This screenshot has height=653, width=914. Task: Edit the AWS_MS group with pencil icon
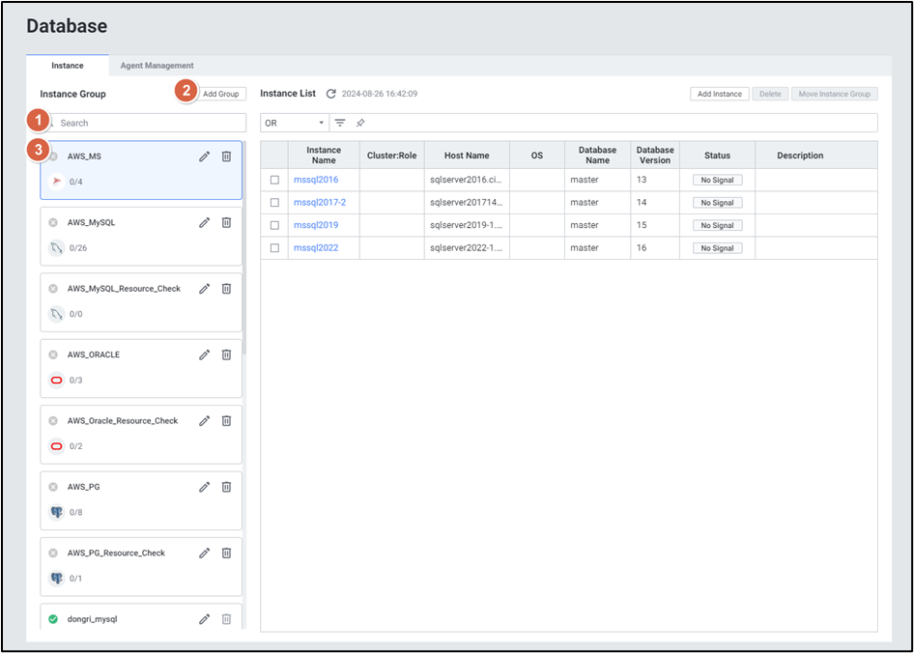[205, 156]
